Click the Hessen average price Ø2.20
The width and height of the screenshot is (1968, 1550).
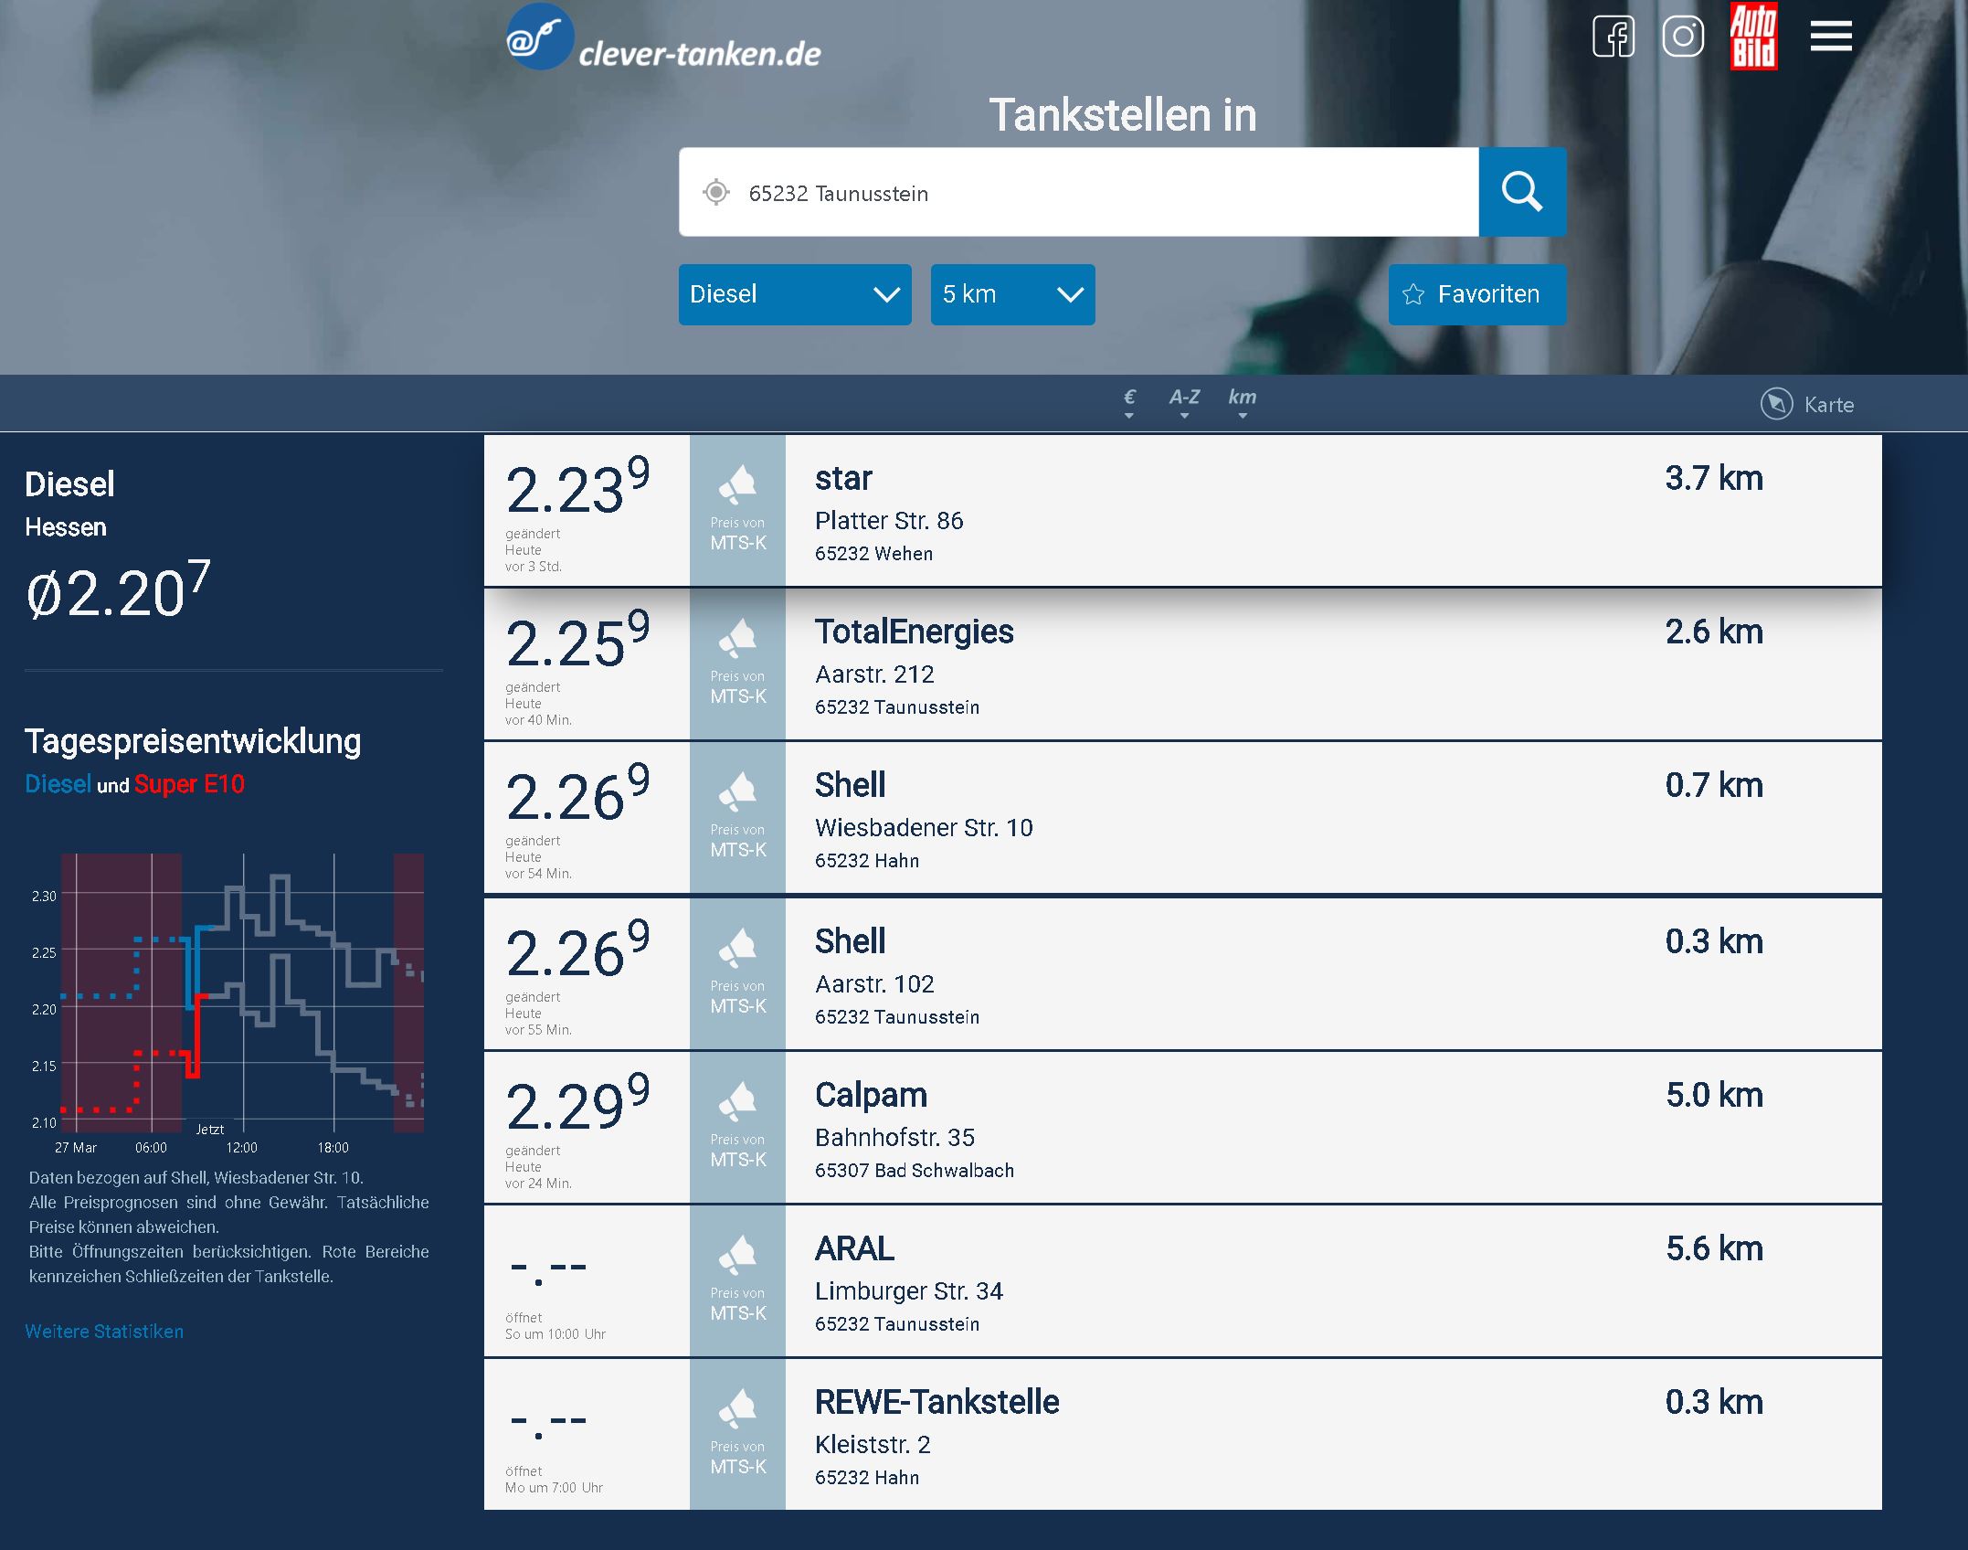coord(118,590)
